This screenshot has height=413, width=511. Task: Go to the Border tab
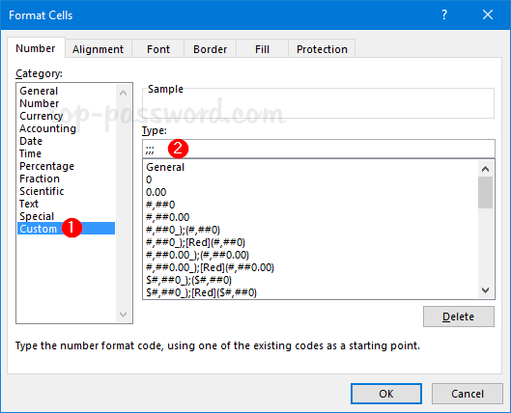[211, 49]
